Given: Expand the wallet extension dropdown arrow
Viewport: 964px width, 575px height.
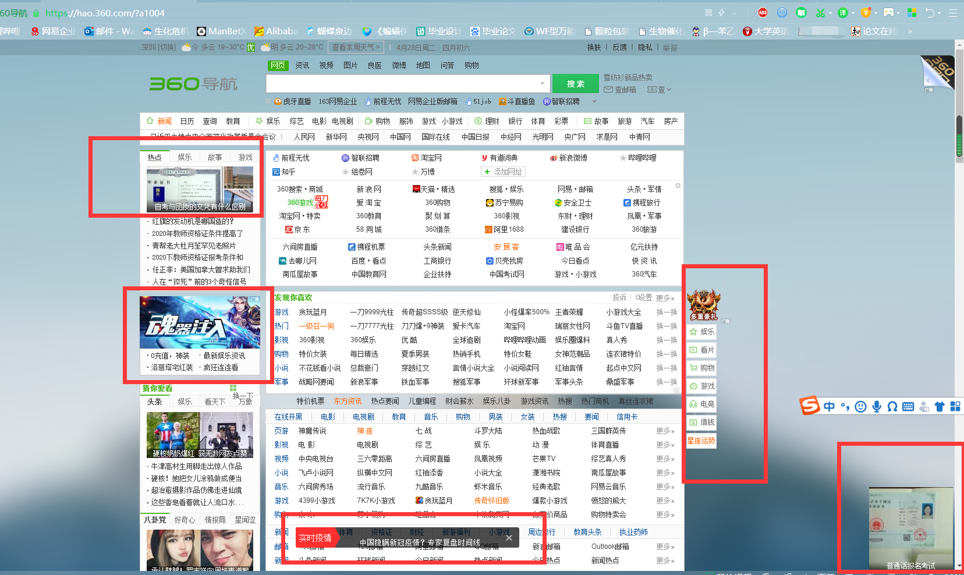Looking at the screenshot, I should pos(876,13).
